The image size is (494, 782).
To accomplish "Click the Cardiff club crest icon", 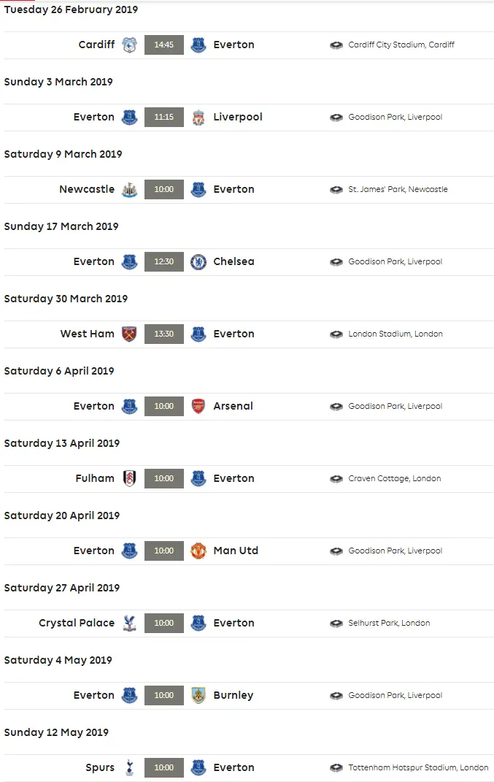I will pyautogui.click(x=129, y=45).
